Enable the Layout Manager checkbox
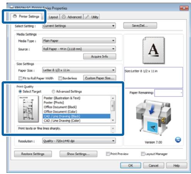The height and width of the screenshot is (174, 191). point(143,154)
